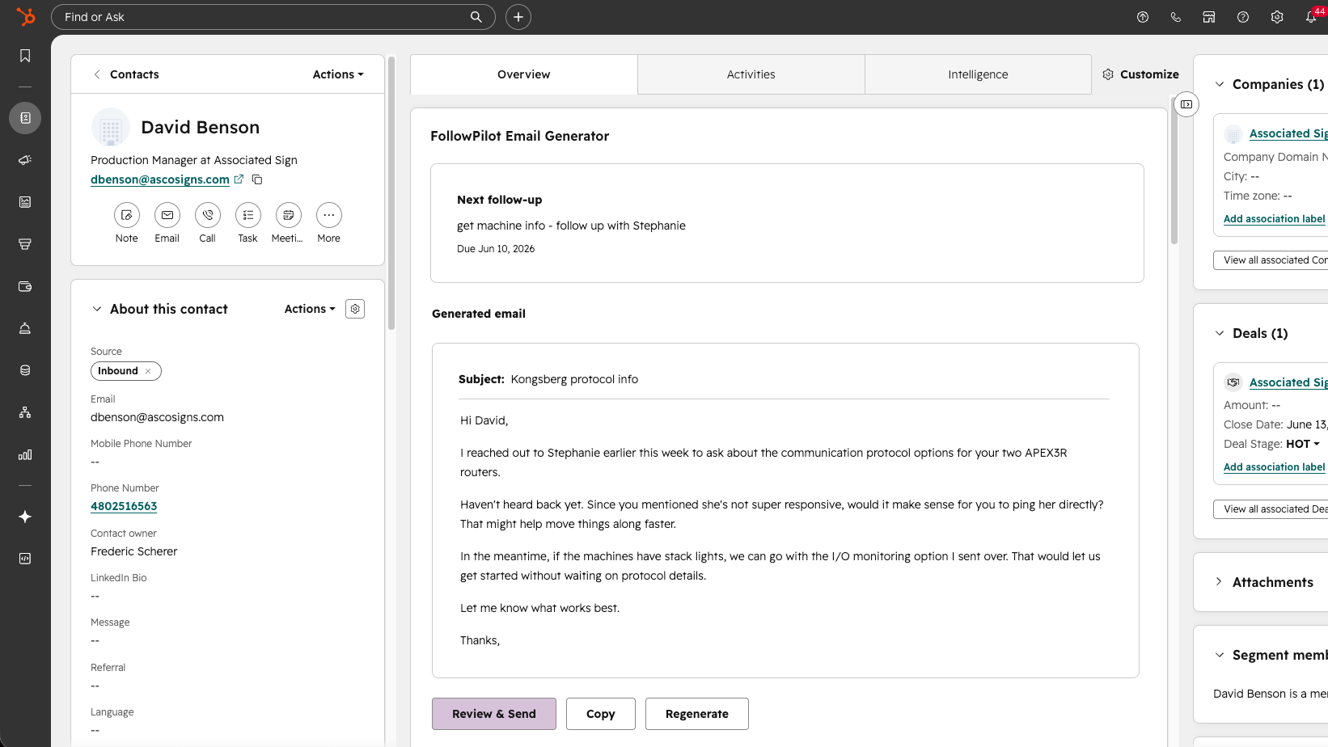Collapse the Companies section
The image size is (1328, 747).
click(x=1220, y=84)
